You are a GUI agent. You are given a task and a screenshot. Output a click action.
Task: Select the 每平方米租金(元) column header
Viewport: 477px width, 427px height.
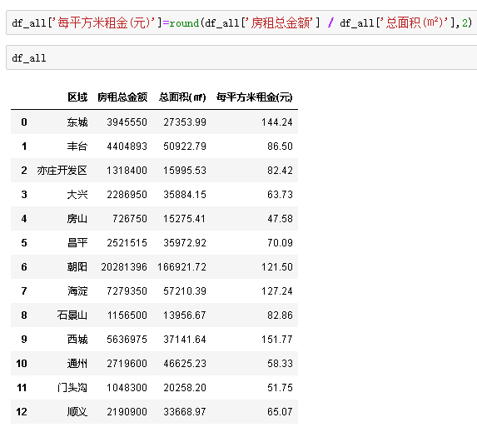255,97
